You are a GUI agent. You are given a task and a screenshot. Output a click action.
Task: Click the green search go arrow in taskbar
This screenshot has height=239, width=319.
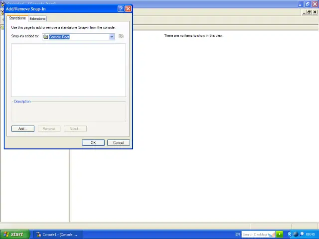tap(280, 234)
